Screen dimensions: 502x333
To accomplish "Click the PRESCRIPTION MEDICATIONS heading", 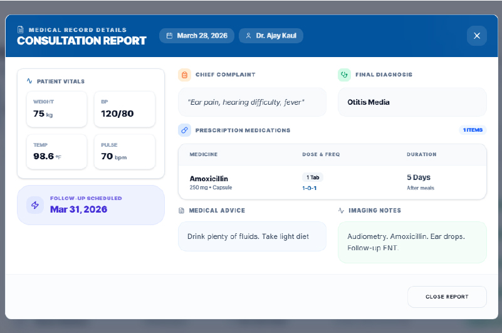I will pyautogui.click(x=243, y=130).
